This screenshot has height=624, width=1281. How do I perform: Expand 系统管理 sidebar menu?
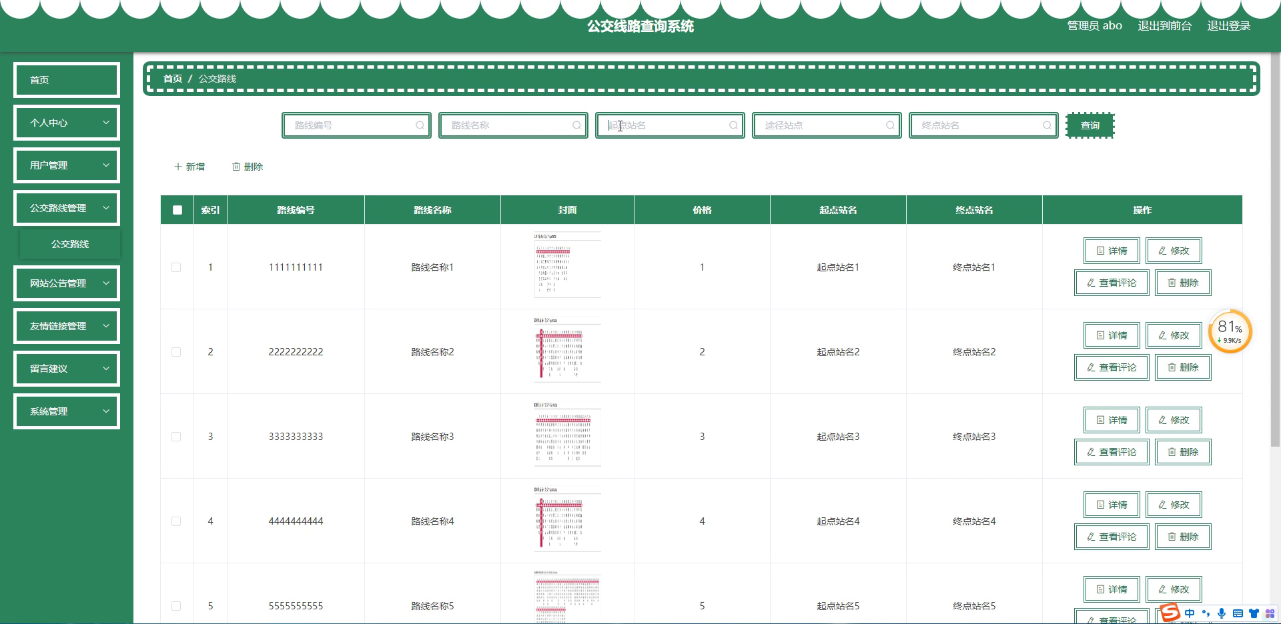click(x=67, y=411)
